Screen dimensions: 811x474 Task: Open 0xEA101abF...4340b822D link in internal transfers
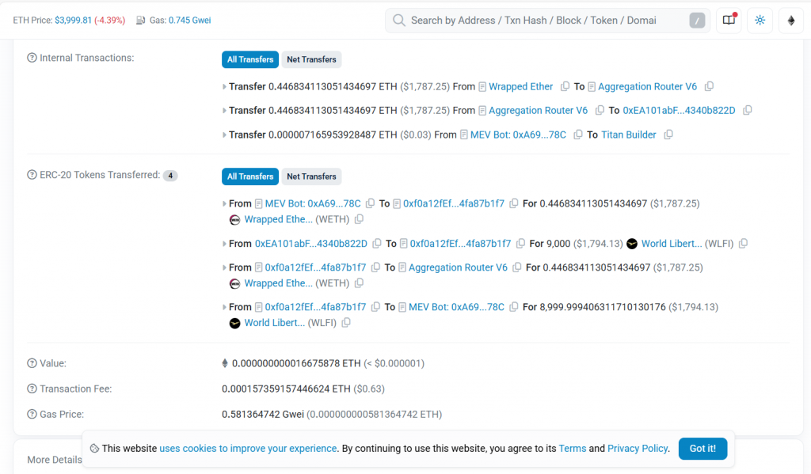[x=679, y=110]
